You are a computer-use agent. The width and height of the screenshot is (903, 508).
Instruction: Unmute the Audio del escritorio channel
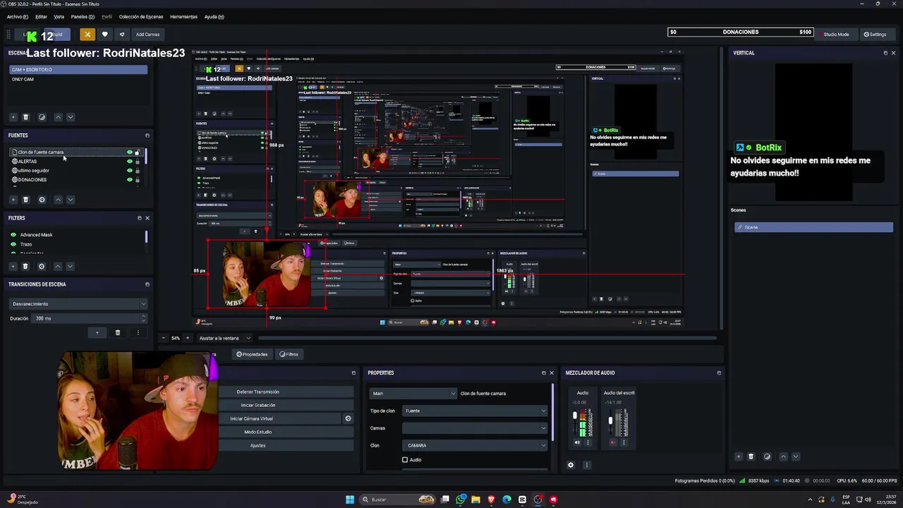pos(612,442)
